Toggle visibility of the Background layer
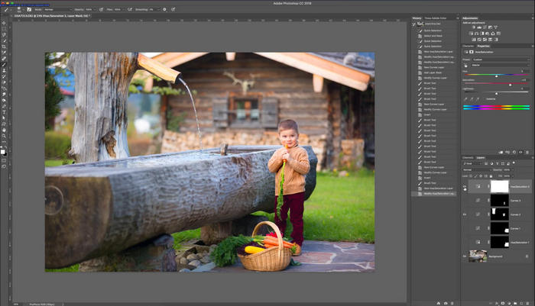This screenshot has width=535, height=306. pyautogui.click(x=465, y=256)
